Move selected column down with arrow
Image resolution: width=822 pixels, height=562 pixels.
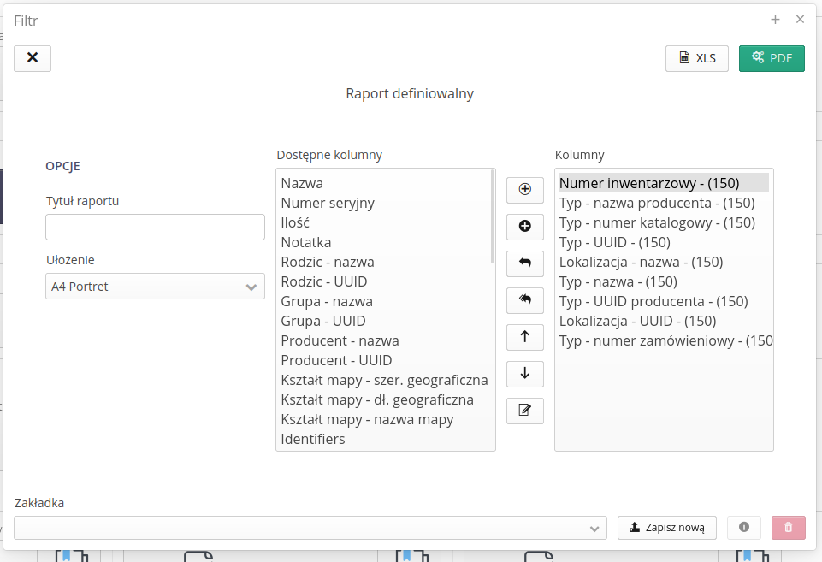[x=525, y=374]
